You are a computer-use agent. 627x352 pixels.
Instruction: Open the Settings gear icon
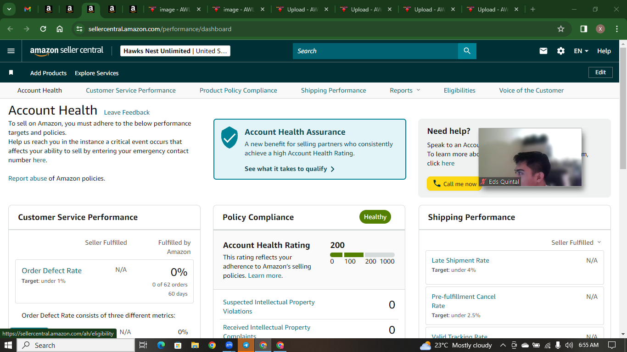561,51
